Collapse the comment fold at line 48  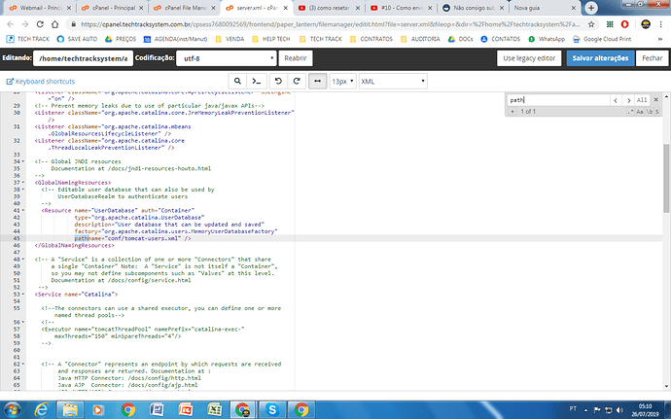[x=23, y=260]
